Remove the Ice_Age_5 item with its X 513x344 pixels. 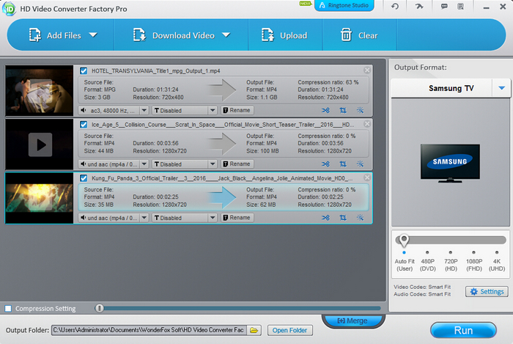367,124
